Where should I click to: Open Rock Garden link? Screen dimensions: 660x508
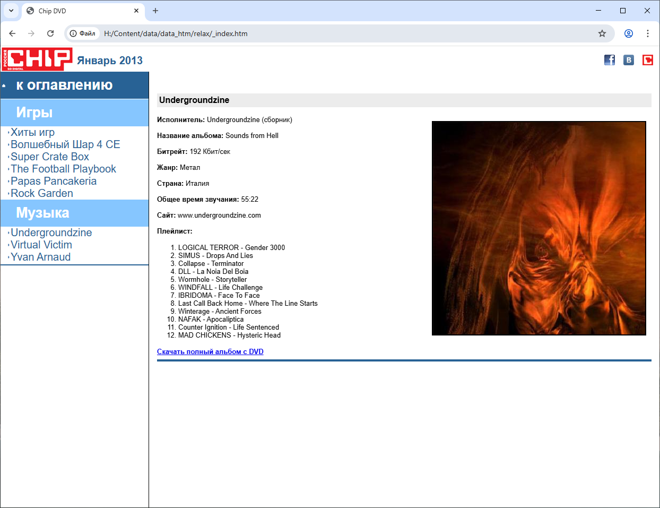42,193
